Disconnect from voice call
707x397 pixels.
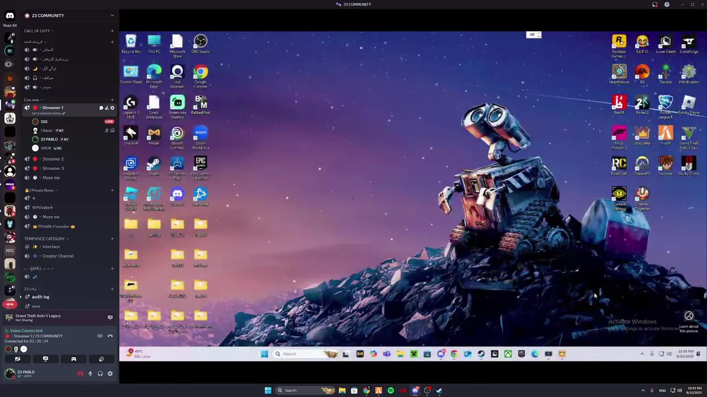pyautogui.click(x=110, y=336)
